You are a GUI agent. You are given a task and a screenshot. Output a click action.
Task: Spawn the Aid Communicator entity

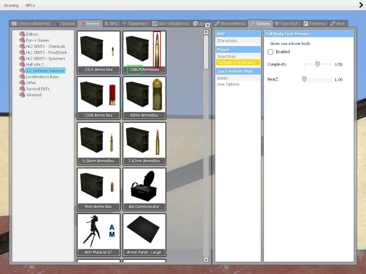pos(144,189)
